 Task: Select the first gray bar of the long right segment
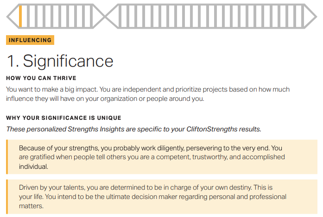[x=120, y=16]
